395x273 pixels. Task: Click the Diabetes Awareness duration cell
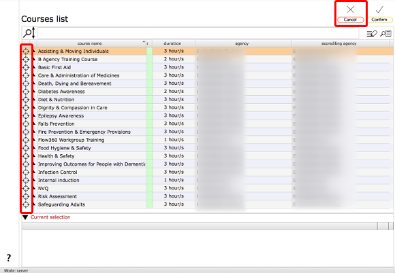(x=174, y=92)
